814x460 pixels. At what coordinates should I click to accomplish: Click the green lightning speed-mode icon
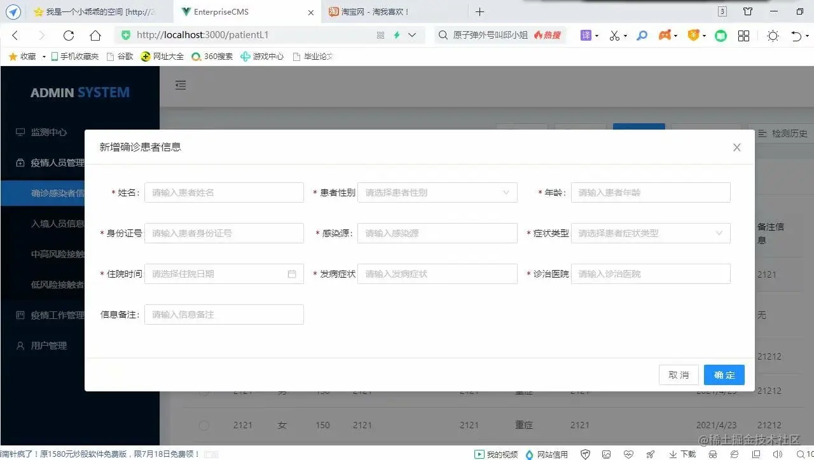(397, 36)
